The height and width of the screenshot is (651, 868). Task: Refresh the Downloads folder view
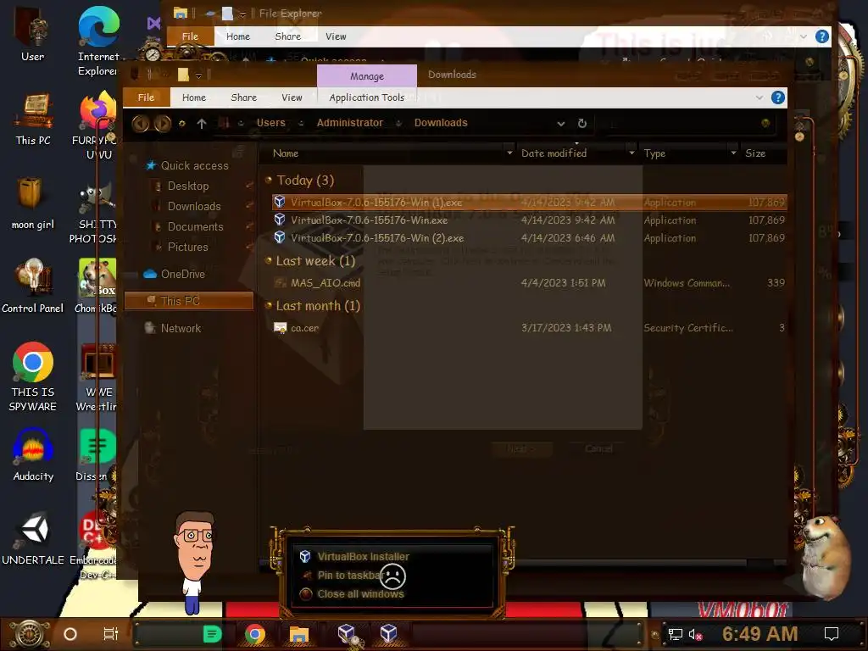point(581,124)
